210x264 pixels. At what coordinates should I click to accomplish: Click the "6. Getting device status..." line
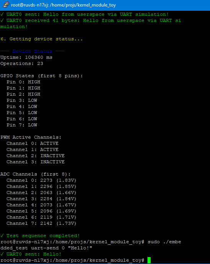coord(42,39)
